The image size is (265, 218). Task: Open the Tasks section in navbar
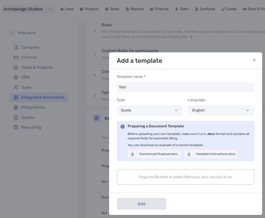coord(112,9)
